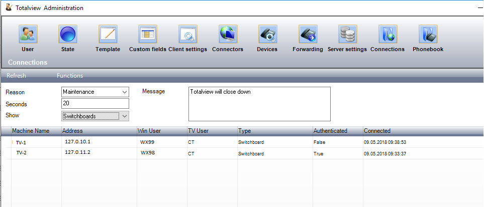The width and height of the screenshot is (484, 207).
Task: Sort by Machine Name column header
Action: click(x=36, y=131)
